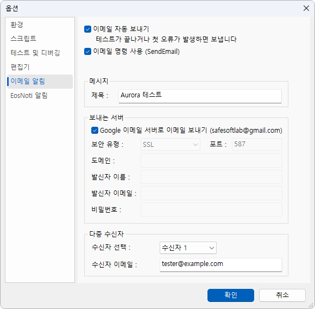Click the 제목 field containing Aurora 테스트
Viewport: 315px width, 309px height.
(200, 96)
